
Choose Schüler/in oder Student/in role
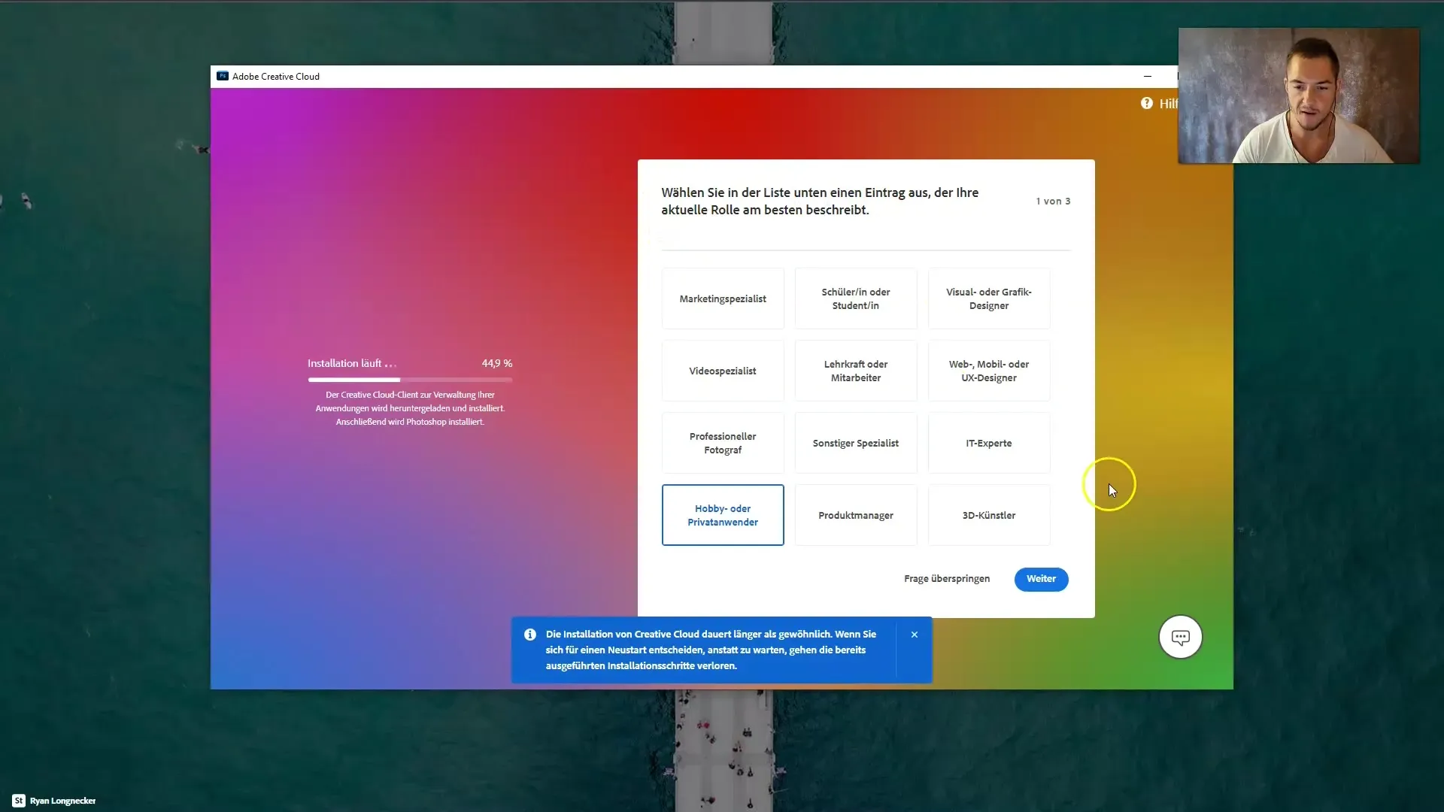(x=856, y=298)
